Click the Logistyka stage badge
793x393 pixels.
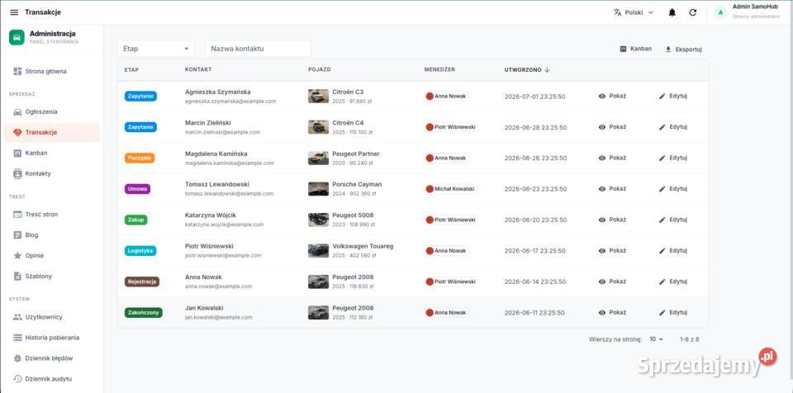click(x=140, y=250)
